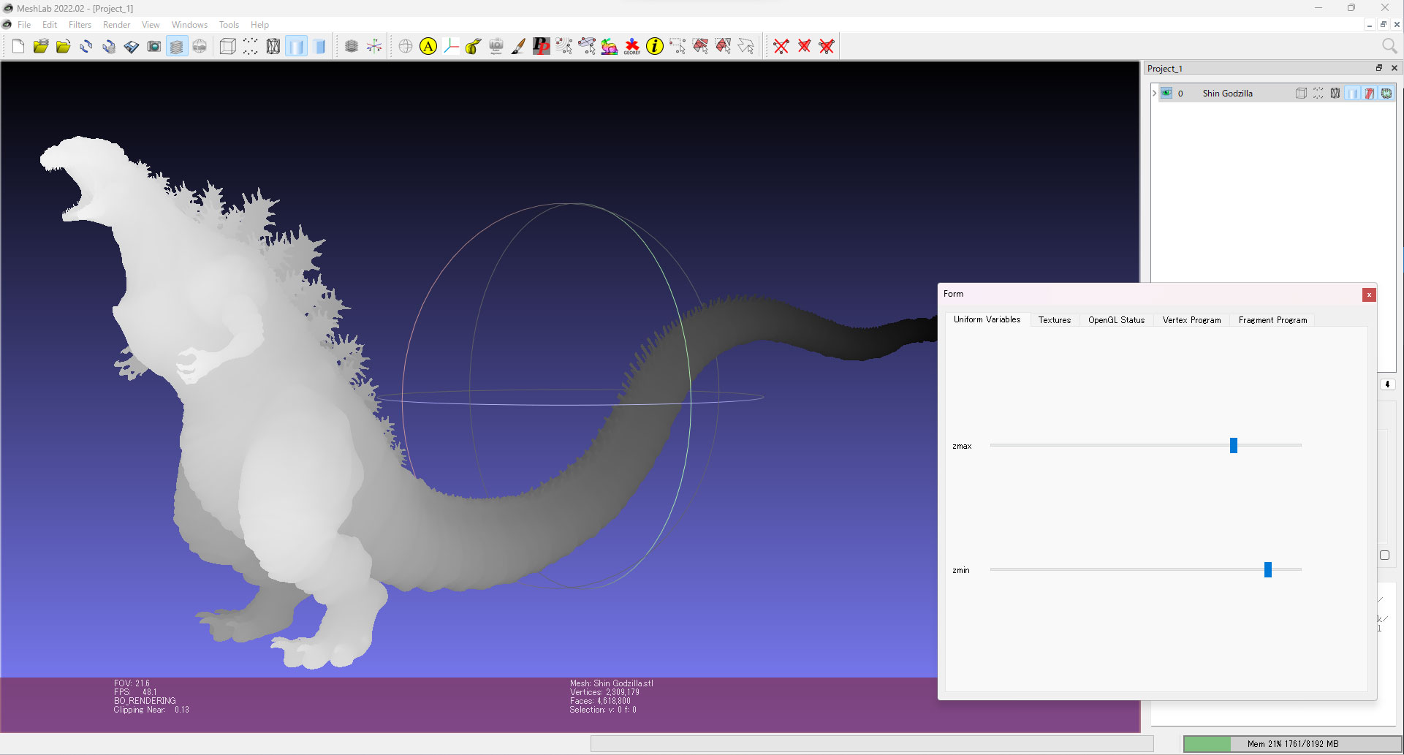Open the Tools menu
The image size is (1404, 755).
pyautogui.click(x=229, y=25)
